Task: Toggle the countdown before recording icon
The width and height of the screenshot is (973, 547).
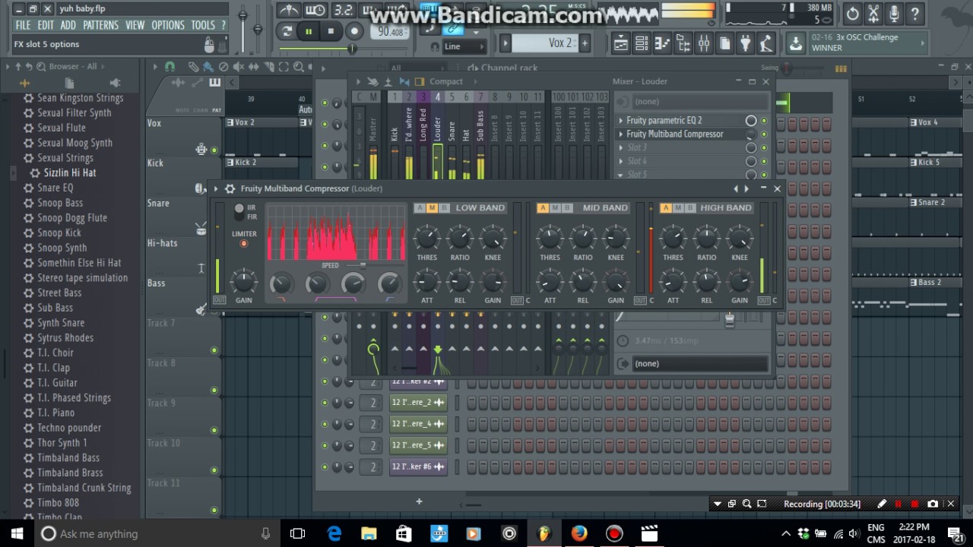Action: [x=344, y=10]
